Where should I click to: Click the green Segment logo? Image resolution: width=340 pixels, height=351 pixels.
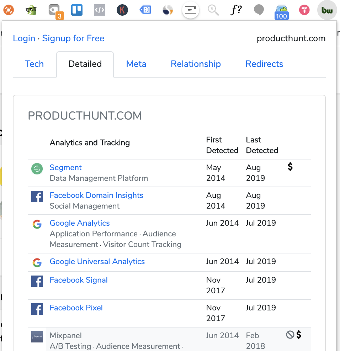37,169
